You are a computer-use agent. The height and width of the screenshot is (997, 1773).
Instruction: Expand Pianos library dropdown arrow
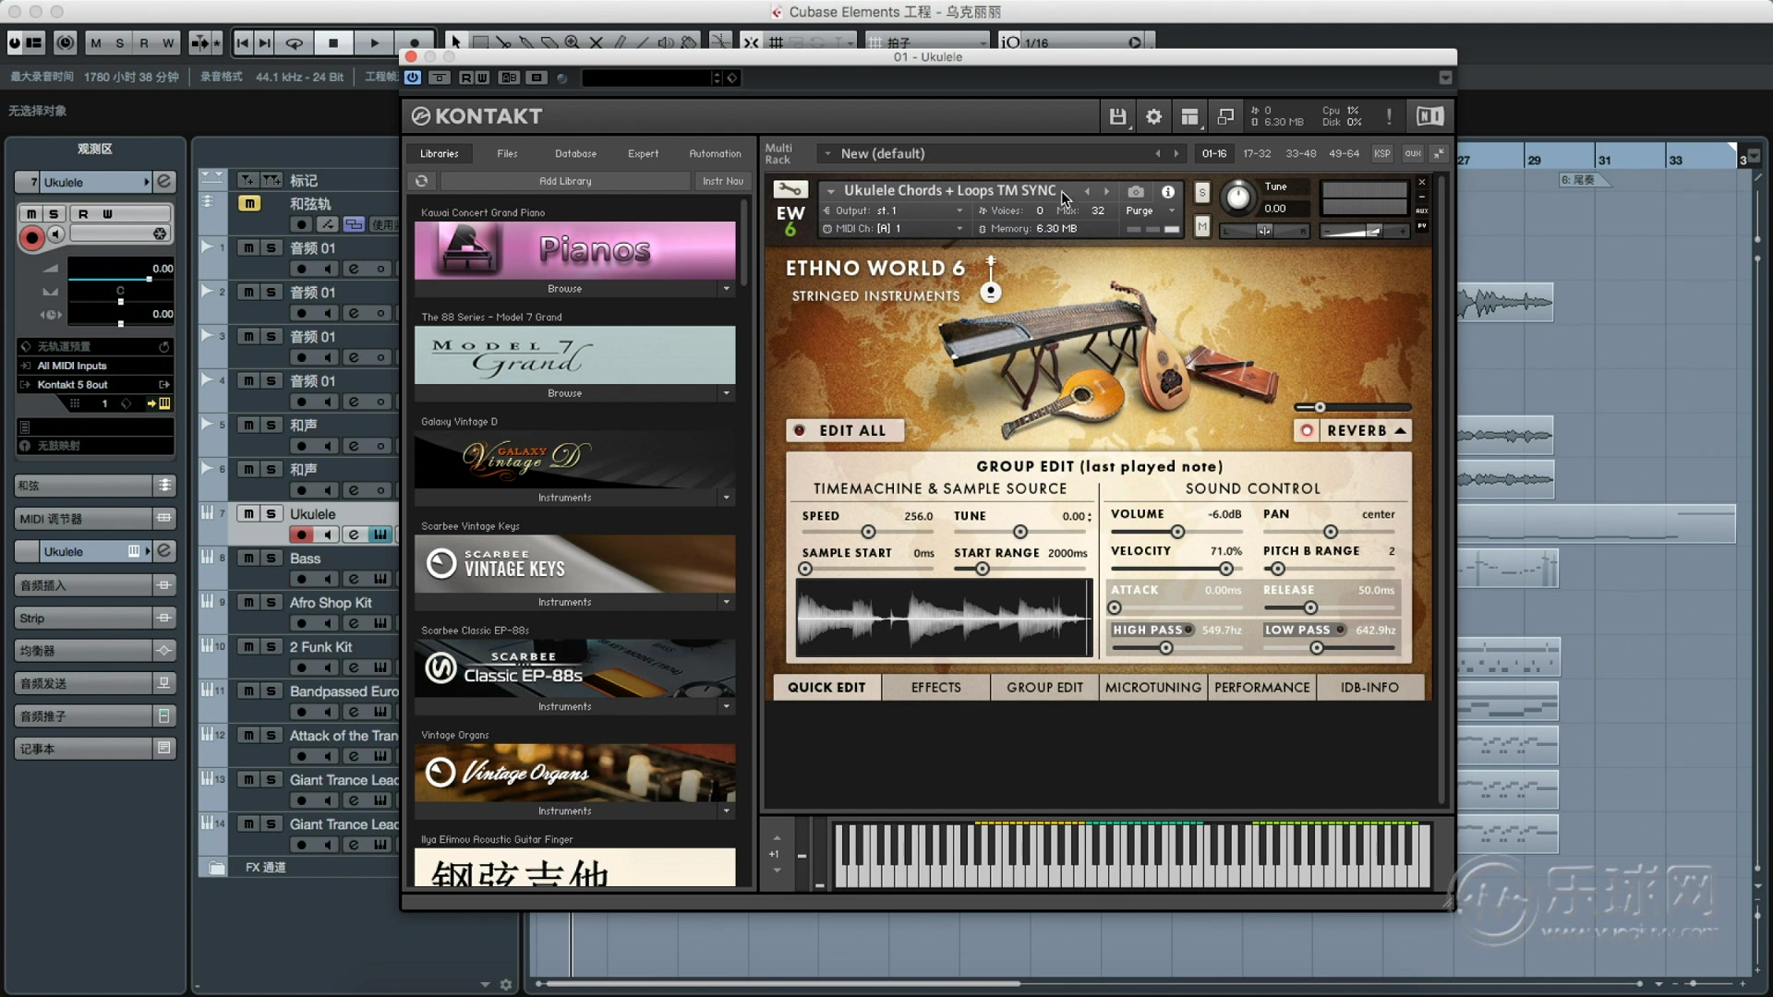pos(726,289)
